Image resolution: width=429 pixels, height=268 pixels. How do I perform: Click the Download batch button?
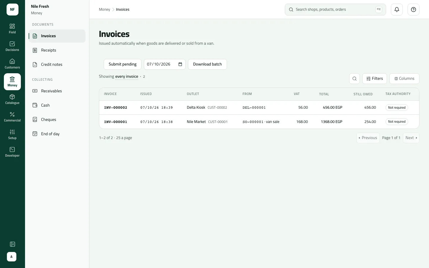click(207, 64)
